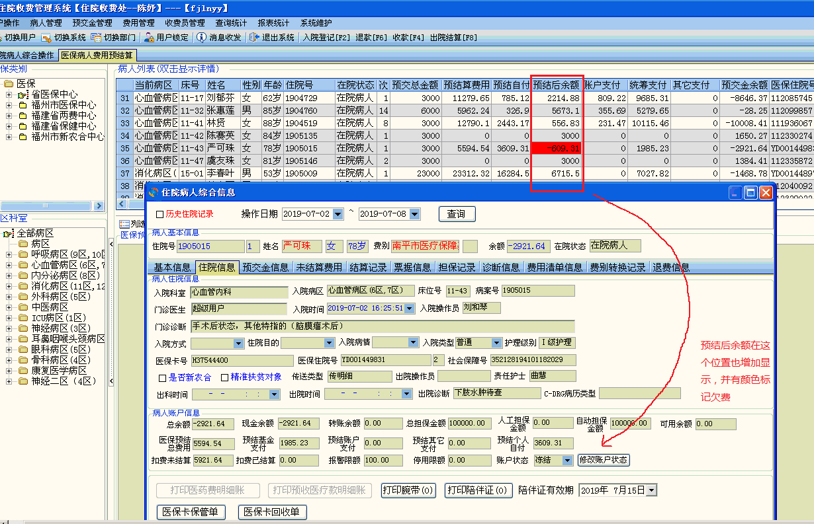Switch to 结算记录 tab

[x=368, y=268]
